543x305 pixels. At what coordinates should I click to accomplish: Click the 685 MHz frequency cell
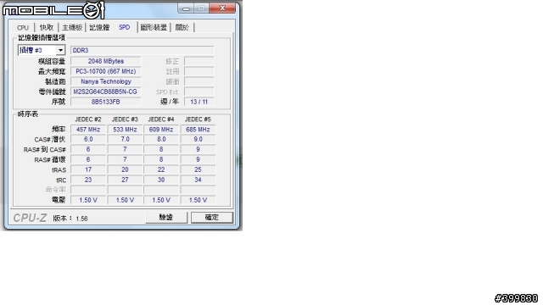coord(198,130)
